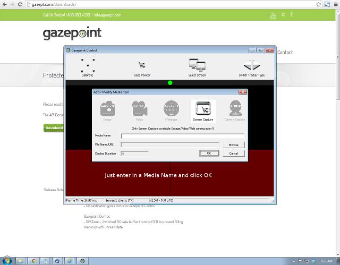
Task: Click the Action Center flag icon
Action: (x=300, y=261)
